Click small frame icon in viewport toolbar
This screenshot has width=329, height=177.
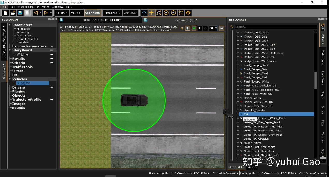(182, 28)
